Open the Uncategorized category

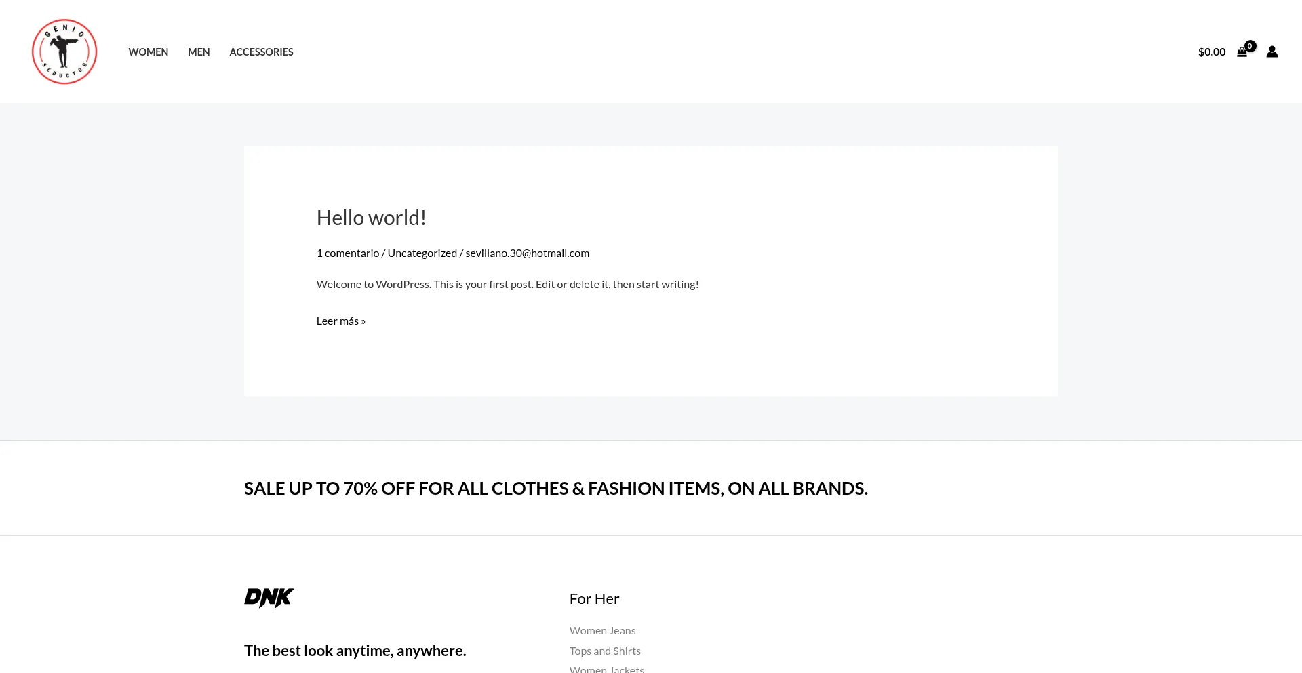[x=422, y=252]
